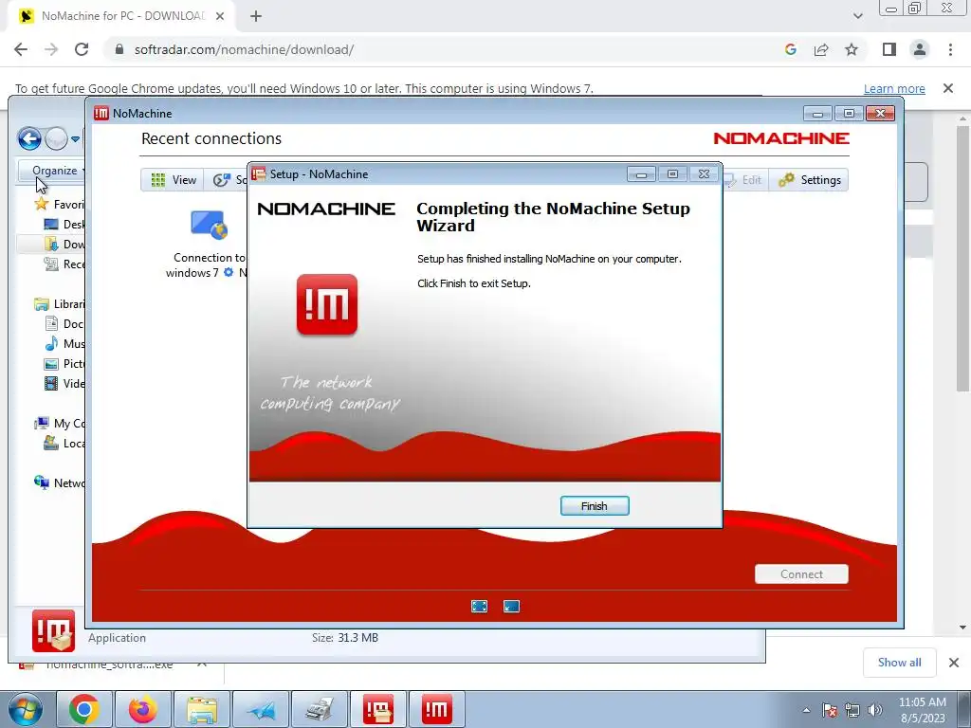Click the paper plane taskbar icon

click(261, 709)
